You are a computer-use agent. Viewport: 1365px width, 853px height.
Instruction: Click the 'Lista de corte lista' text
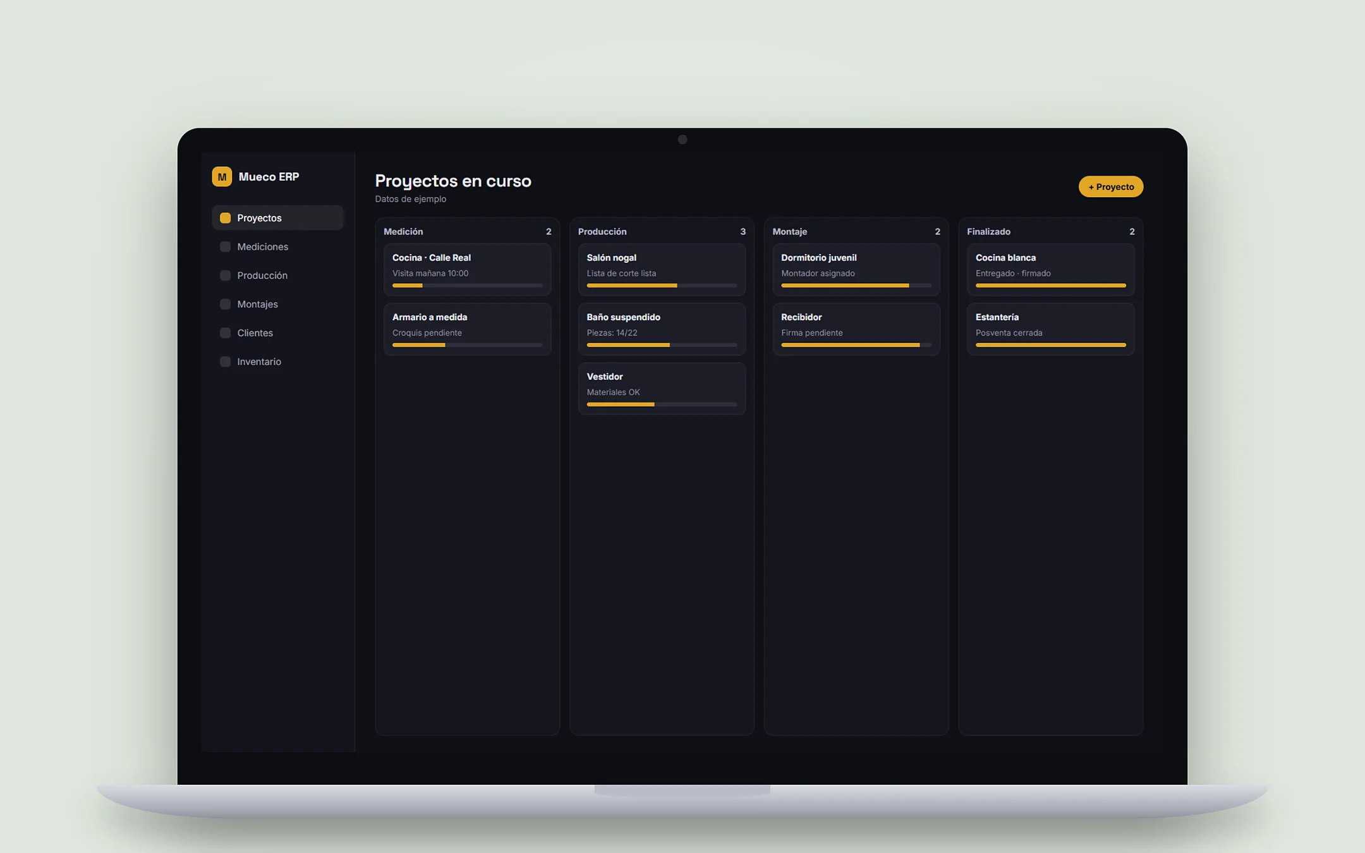(x=621, y=274)
